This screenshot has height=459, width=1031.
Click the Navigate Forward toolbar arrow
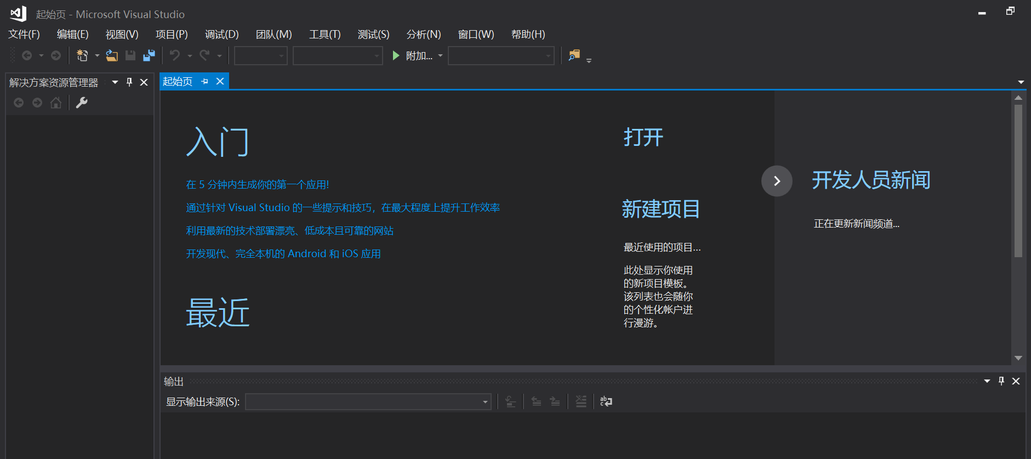coord(56,55)
